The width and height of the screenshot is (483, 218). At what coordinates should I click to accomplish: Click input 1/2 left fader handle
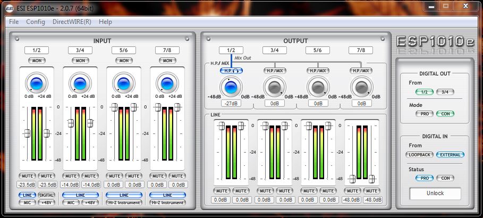coord(27,133)
